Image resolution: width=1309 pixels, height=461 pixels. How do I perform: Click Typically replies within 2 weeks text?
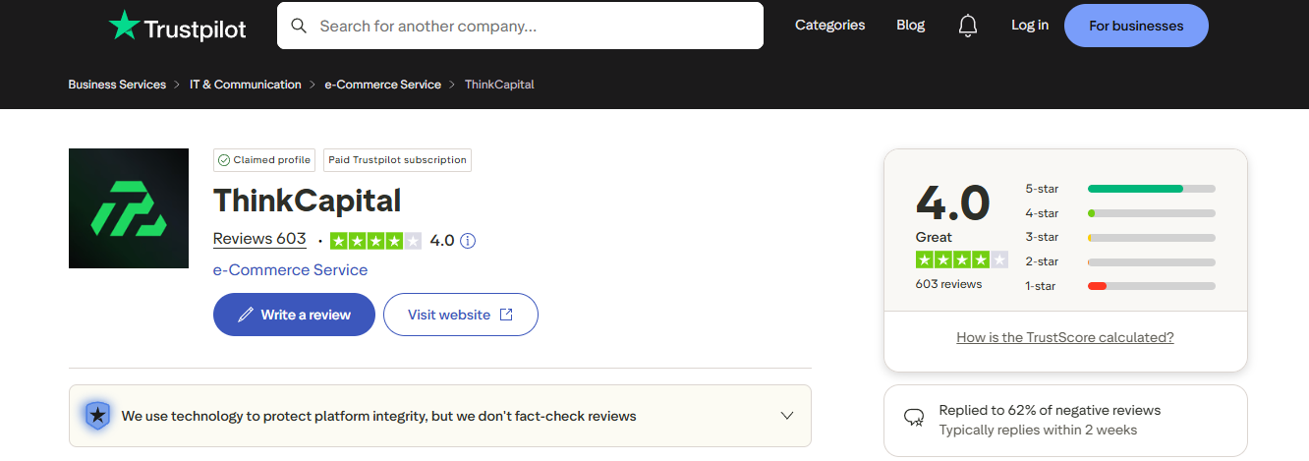1038,430
